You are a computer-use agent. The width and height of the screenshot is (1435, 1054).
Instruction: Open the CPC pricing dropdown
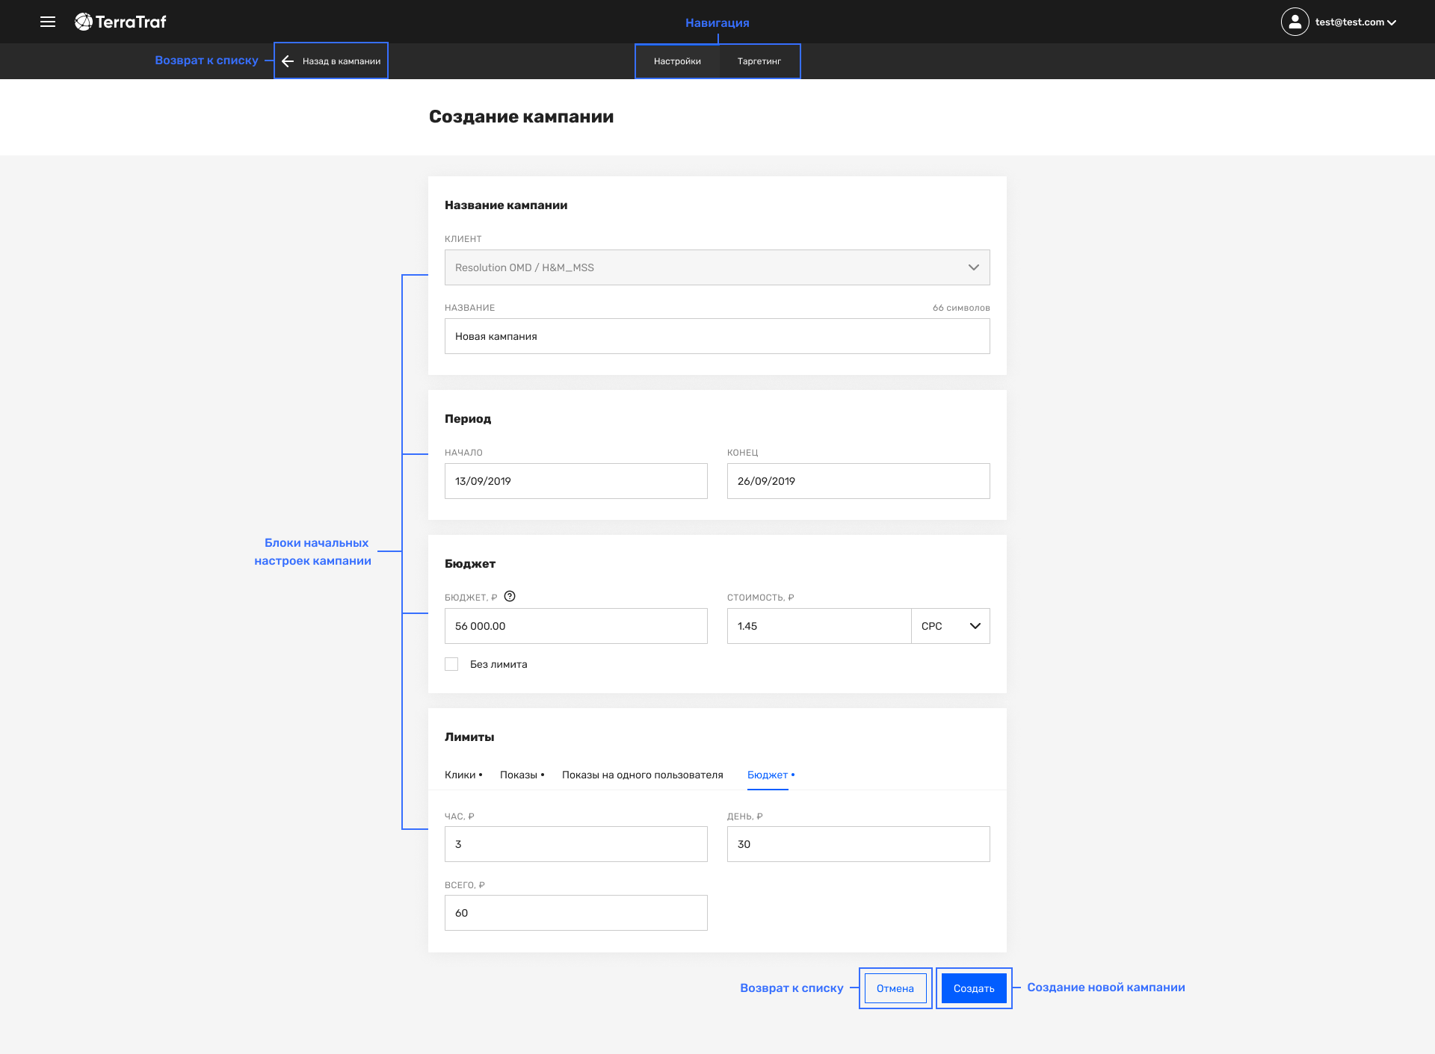951,626
